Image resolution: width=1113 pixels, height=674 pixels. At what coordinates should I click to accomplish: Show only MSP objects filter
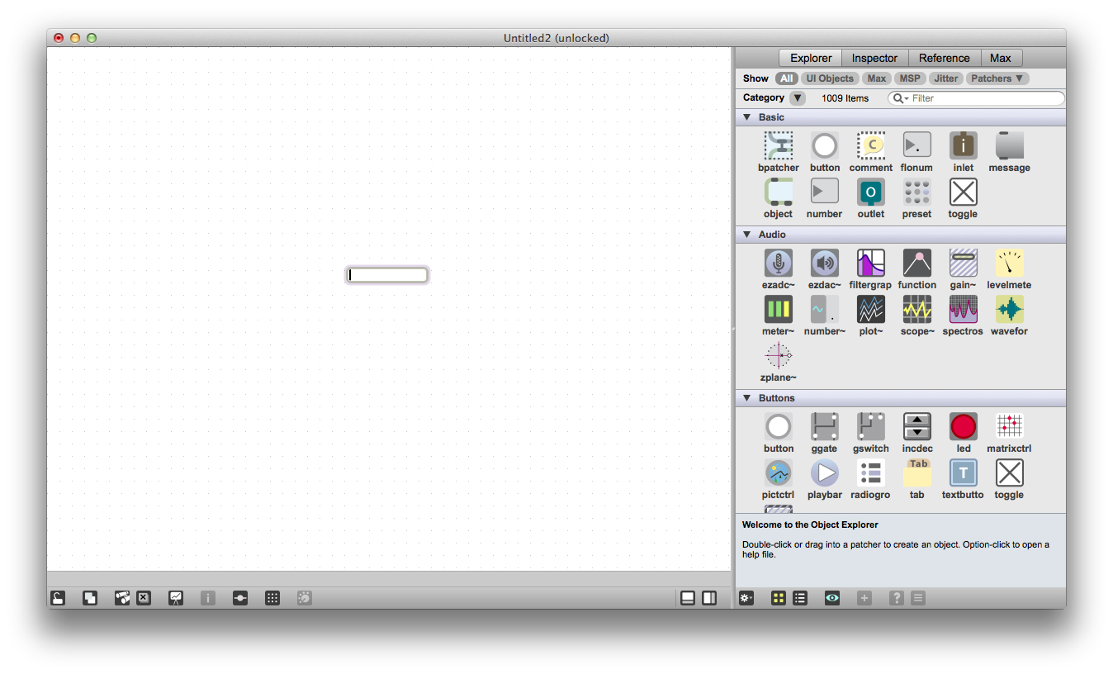[x=910, y=78]
